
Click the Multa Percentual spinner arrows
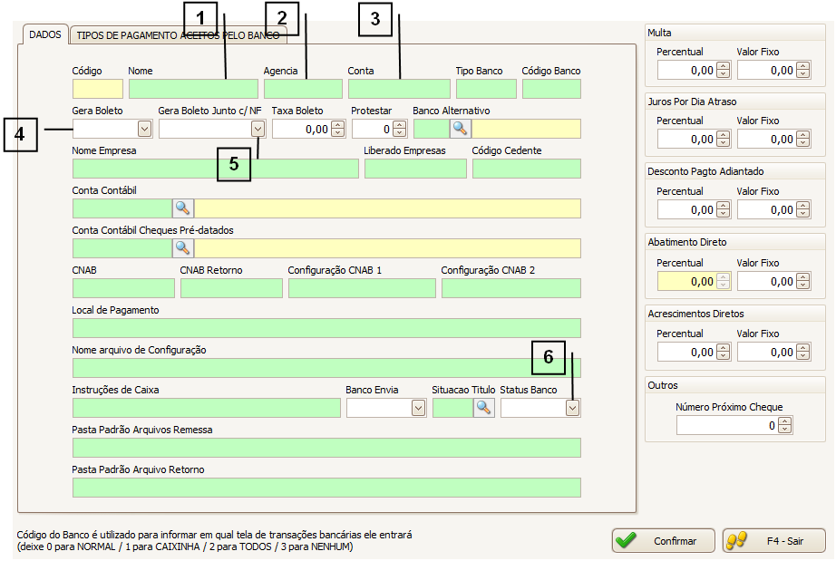(x=723, y=70)
